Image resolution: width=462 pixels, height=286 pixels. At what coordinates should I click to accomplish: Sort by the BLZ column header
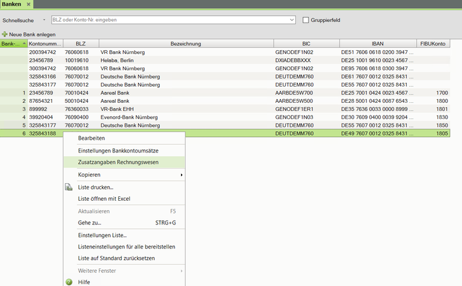coord(80,43)
